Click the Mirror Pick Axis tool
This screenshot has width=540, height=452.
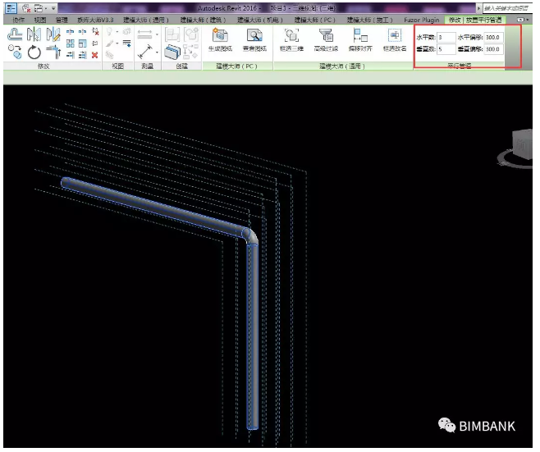[34, 34]
